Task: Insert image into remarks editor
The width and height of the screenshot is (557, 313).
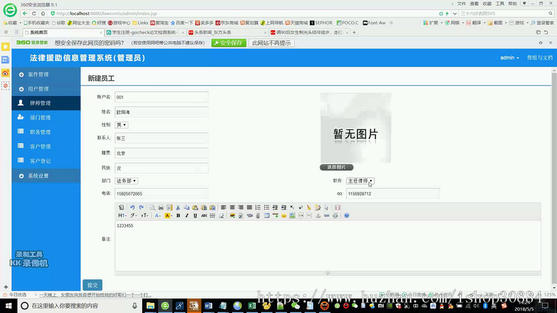Action: [232, 215]
